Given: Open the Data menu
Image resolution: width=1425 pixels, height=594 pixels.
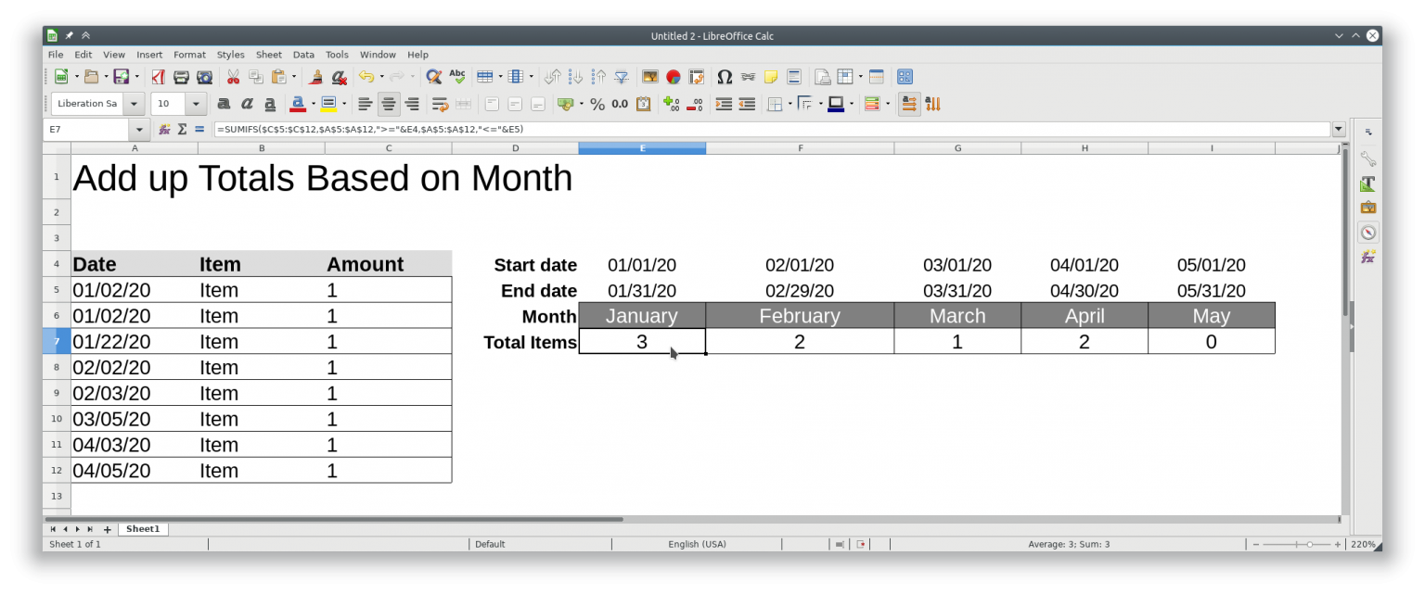Looking at the screenshot, I should [x=303, y=55].
